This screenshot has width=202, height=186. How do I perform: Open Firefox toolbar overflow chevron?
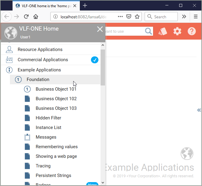point(184,17)
